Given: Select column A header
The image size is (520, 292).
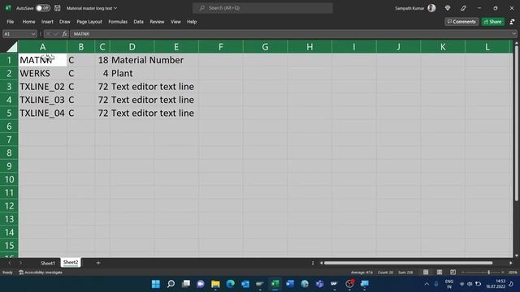Looking at the screenshot, I should [x=42, y=47].
